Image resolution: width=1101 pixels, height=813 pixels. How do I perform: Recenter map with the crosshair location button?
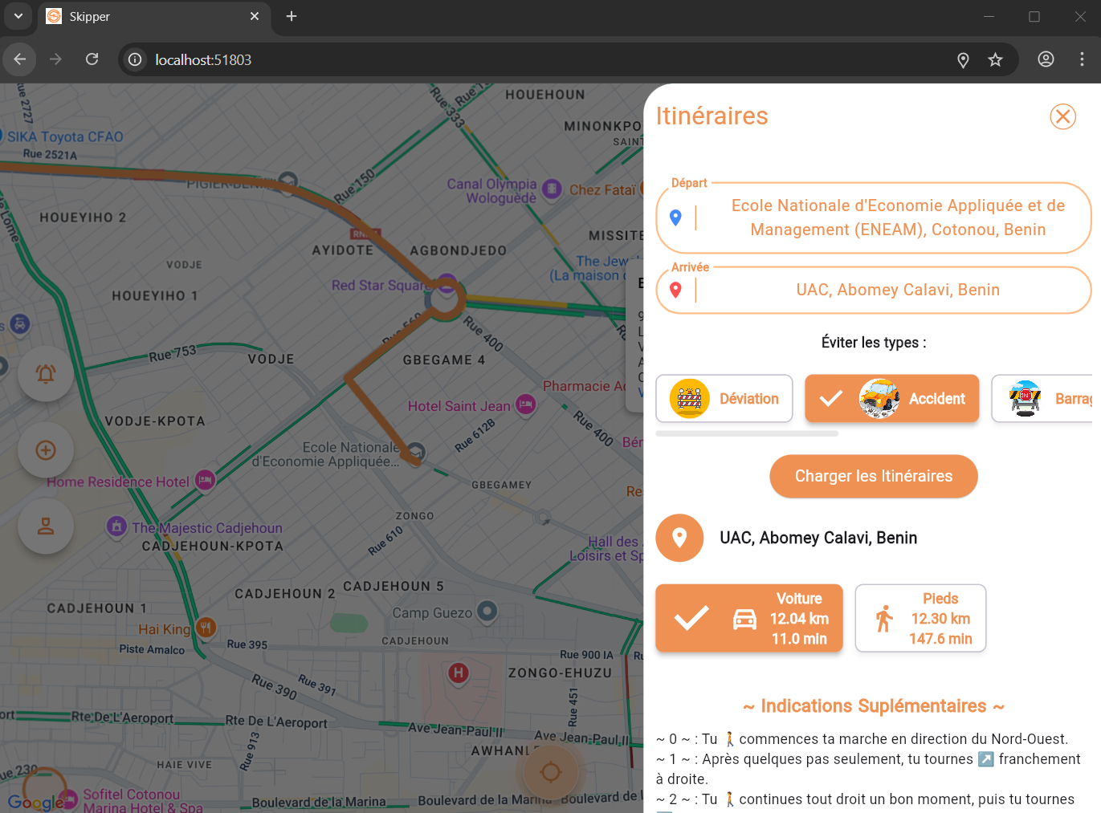click(550, 772)
